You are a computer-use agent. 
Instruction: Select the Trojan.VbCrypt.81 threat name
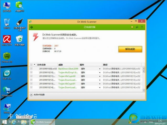tap(67, 84)
